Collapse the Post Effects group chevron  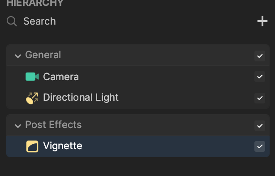[x=18, y=126]
